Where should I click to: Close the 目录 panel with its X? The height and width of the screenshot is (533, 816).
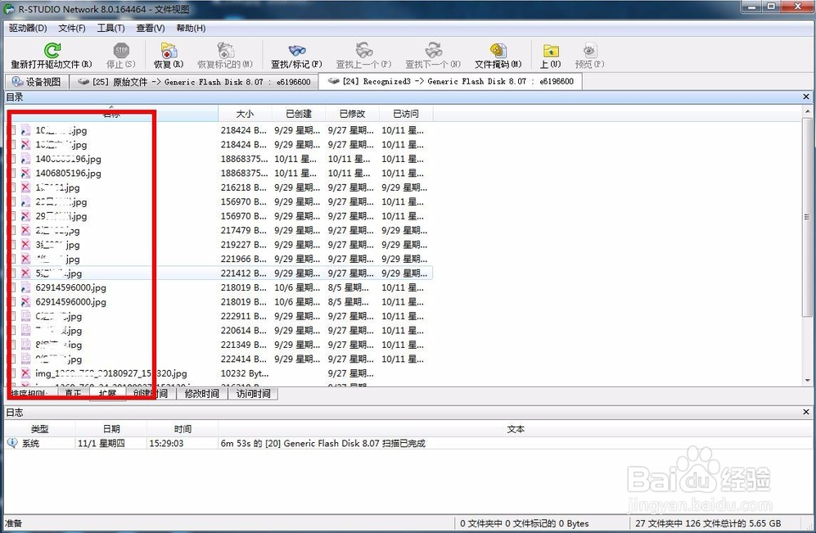(x=806, y=97)
